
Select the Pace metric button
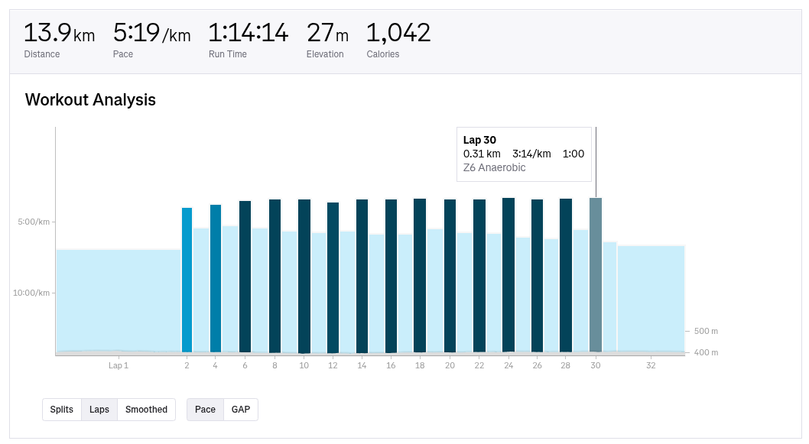click(206, 410)
